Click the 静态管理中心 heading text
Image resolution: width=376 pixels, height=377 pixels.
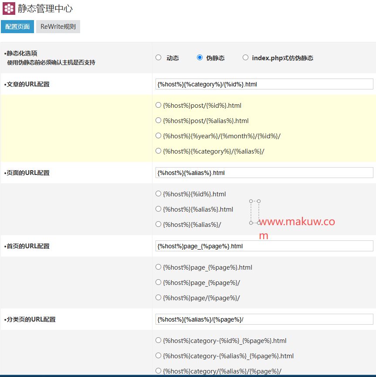(45, 9)
